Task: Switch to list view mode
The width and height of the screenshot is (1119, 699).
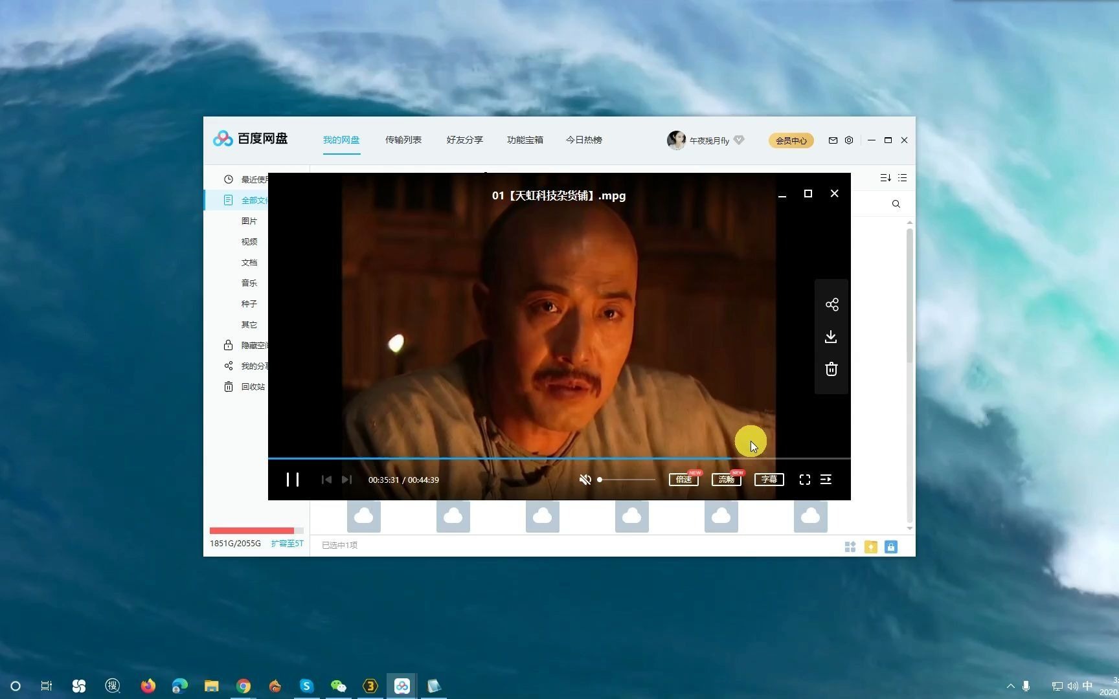Action: click(x=903, y=178)
